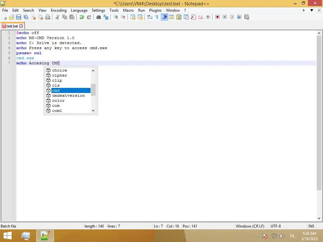
Task: Click the speaker volume tray icon
Action: 282,236
